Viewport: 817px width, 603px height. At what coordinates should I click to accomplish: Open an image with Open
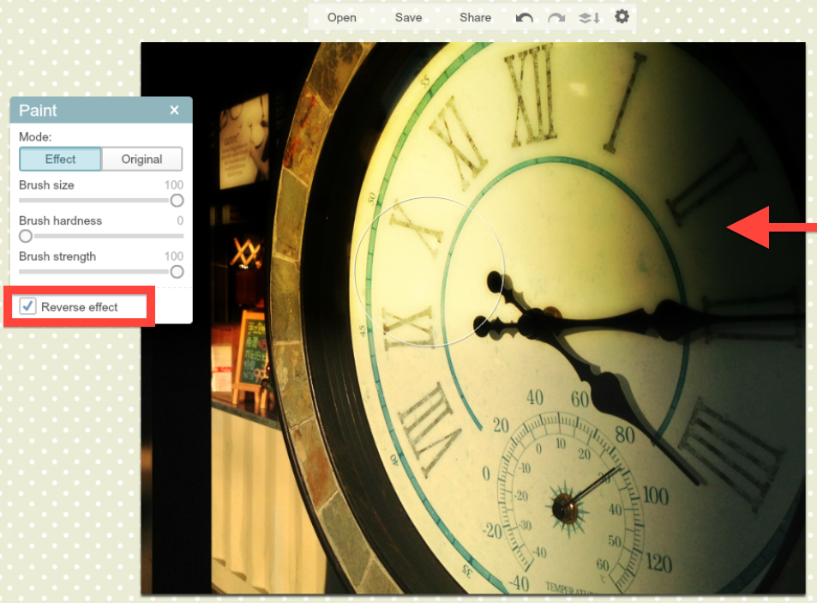[342, 18]
